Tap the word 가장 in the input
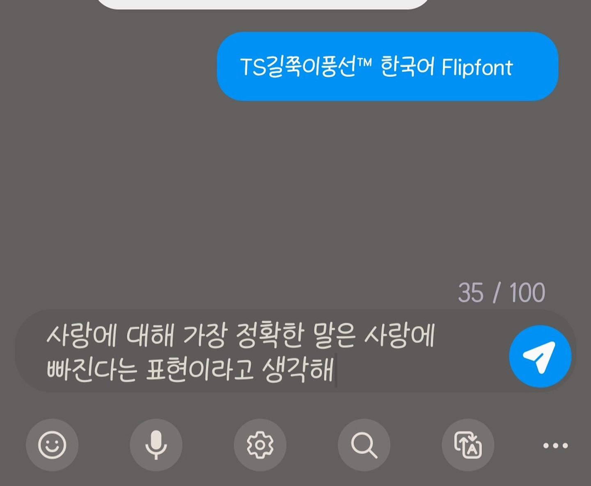 (x=205, y=335)
